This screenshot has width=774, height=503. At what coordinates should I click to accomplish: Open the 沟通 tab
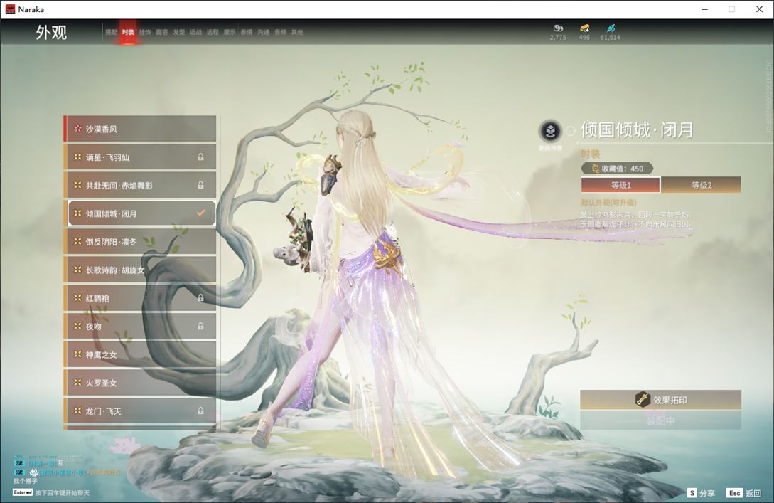(264, 32)
